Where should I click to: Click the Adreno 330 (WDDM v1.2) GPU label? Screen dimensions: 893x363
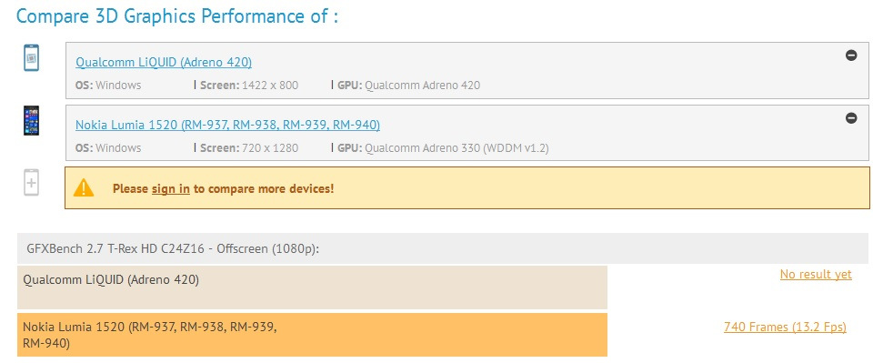(x=443, y=148)
